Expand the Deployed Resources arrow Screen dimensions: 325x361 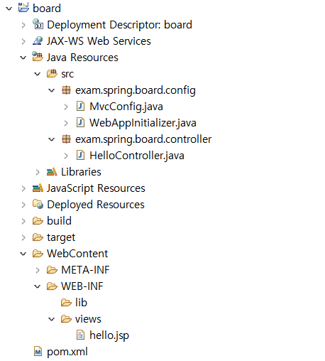pyautogui.click(x=23, y=205)
